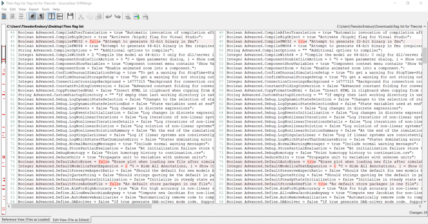Toggle whitespace display with the pilcrow icon

pos(41,16)
